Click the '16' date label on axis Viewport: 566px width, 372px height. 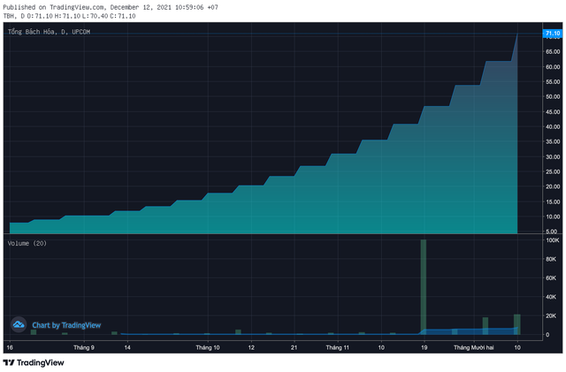pyautogui.click(x=10, y=347)
